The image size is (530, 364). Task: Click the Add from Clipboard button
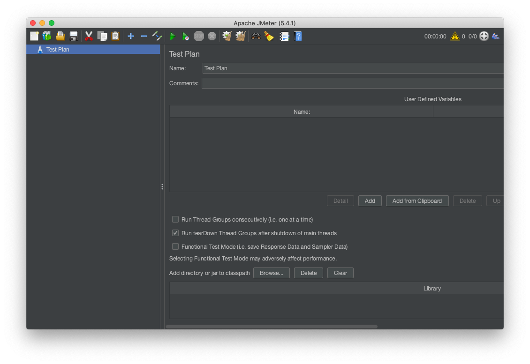click(417, 201)
